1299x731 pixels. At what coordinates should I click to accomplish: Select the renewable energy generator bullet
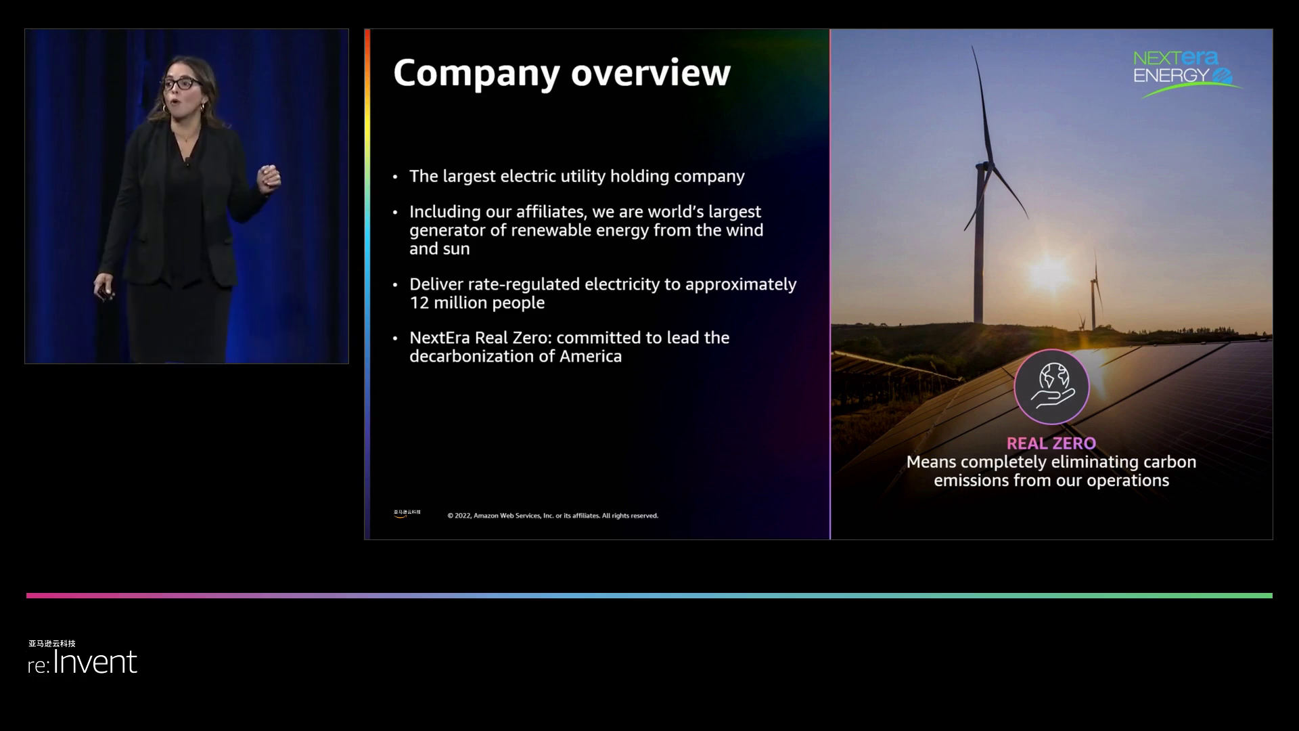586,230
